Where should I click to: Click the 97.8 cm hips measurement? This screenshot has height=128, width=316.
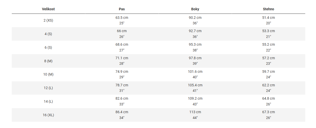click(x=195, y=58)
